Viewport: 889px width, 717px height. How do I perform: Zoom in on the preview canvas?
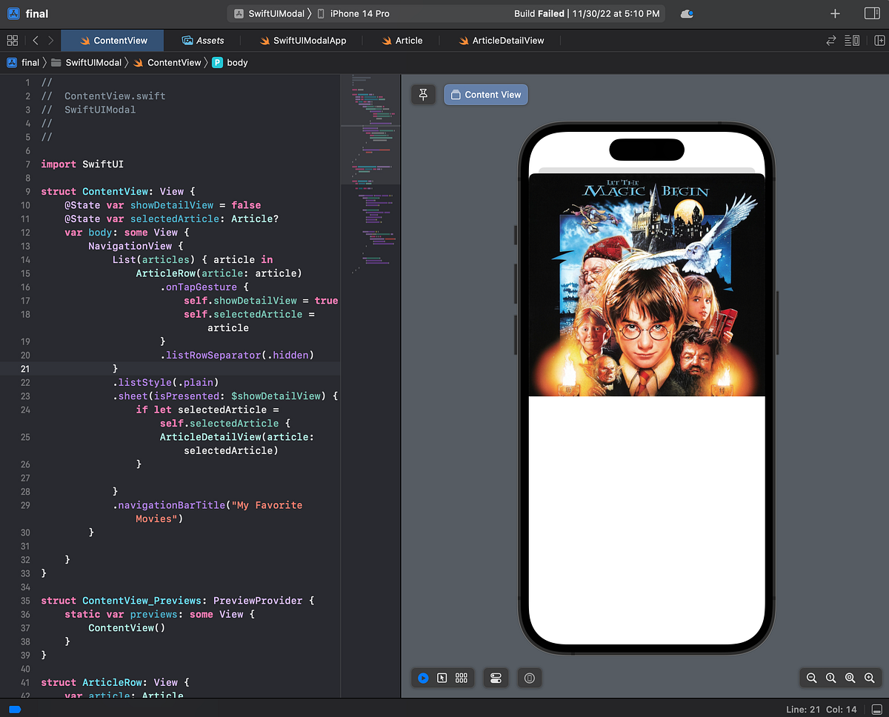click(x=869, y=678)
